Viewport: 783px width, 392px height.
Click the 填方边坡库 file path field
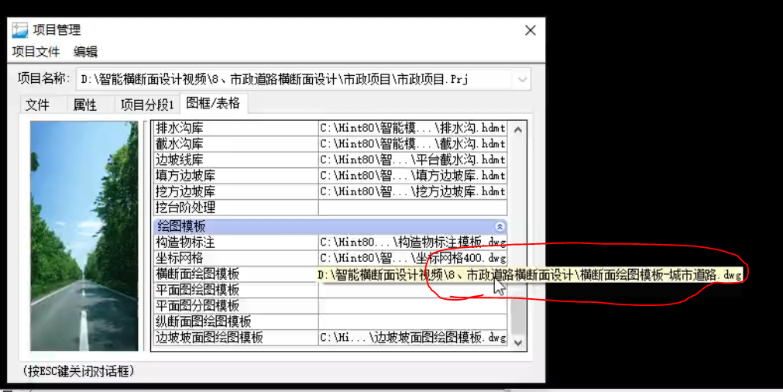[412, 176]
